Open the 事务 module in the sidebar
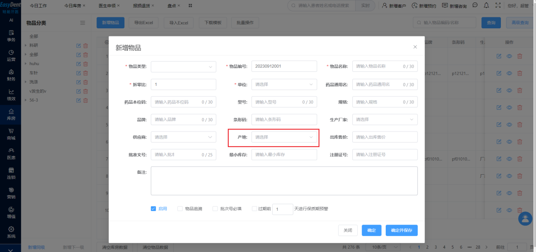The width and height of the screenshot is (536, 252). click(x=11, y=36)
